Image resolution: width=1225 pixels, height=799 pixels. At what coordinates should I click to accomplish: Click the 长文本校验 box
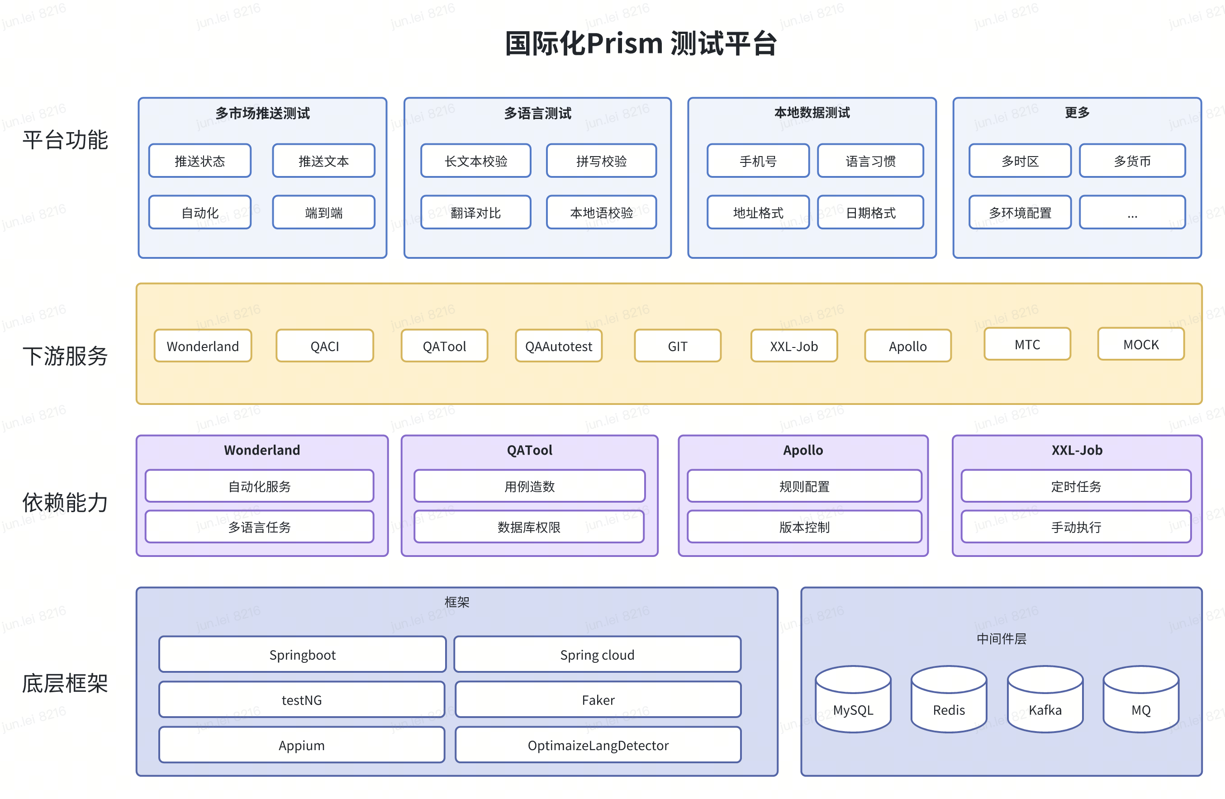click(475, 161)
